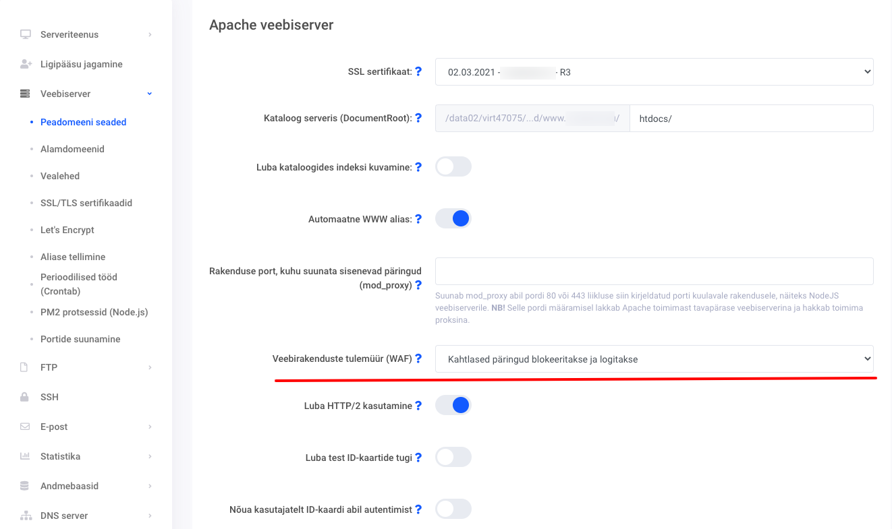Viewport: 892px width, 529px height.
Task: Open Alamdomeenid in the sidebar
Action: (72, 149)
